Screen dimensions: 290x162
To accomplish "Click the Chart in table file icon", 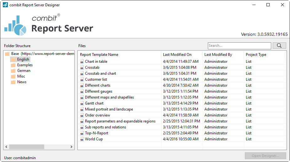I will (82, 62).
